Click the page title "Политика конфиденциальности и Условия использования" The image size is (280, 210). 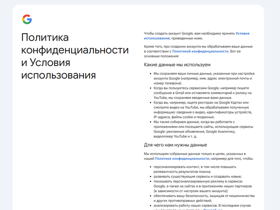(x=75, y=56)
